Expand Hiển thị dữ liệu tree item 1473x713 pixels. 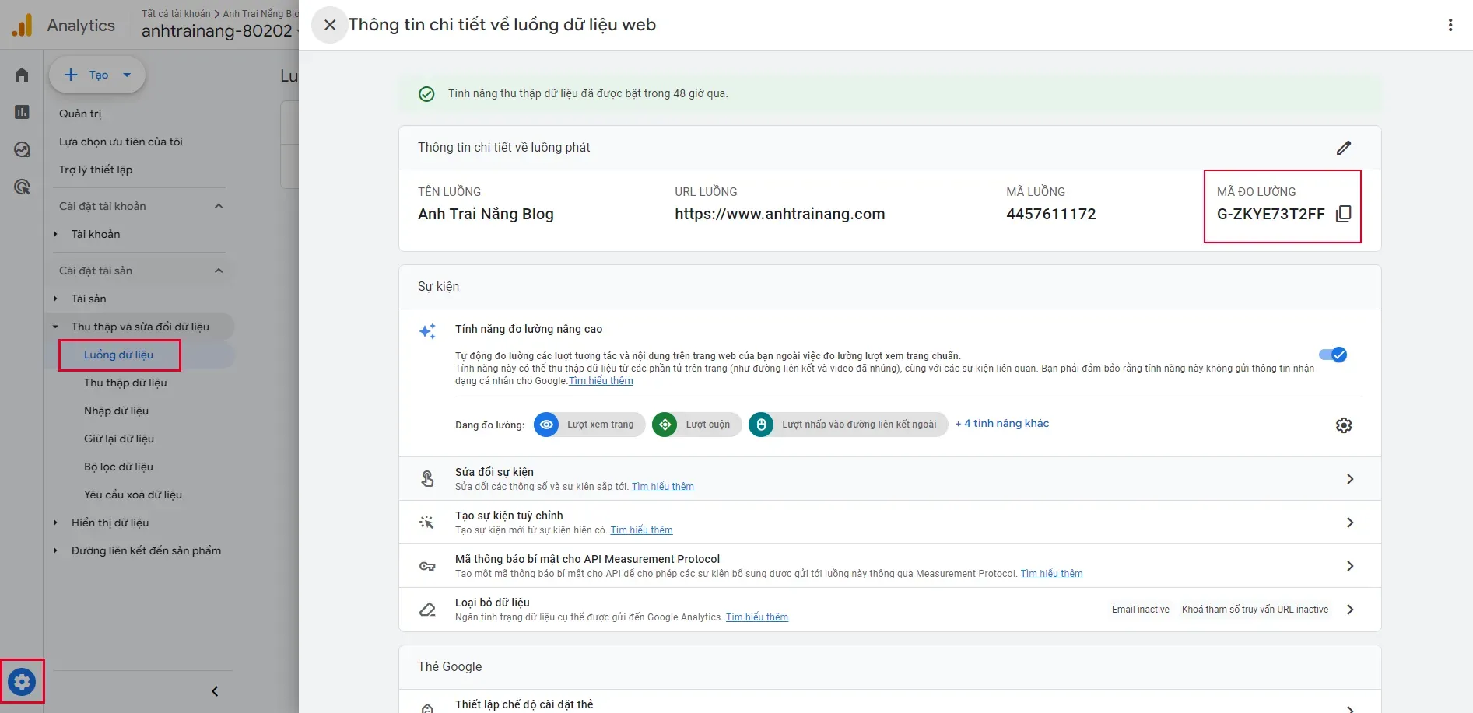pyautogui.click(x=55, y=523)
